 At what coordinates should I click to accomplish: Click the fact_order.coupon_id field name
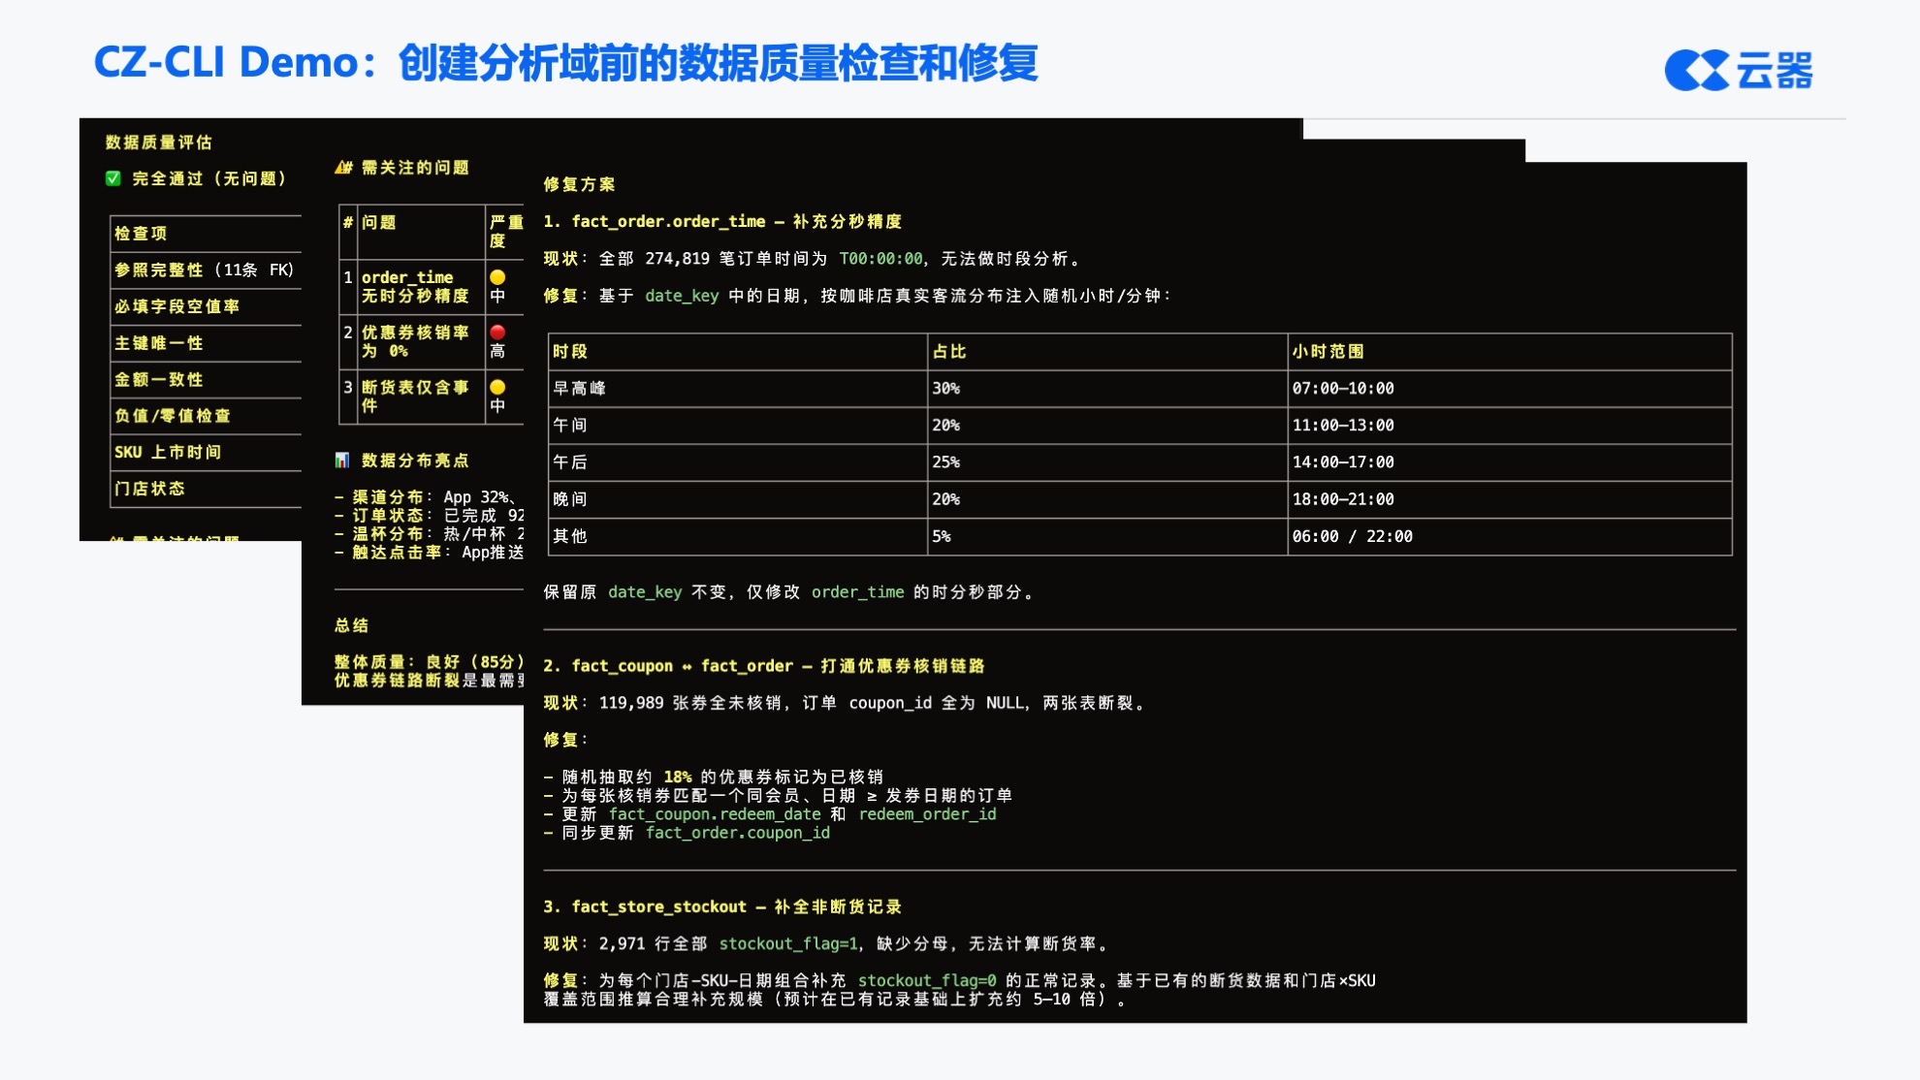pos(738,833)
